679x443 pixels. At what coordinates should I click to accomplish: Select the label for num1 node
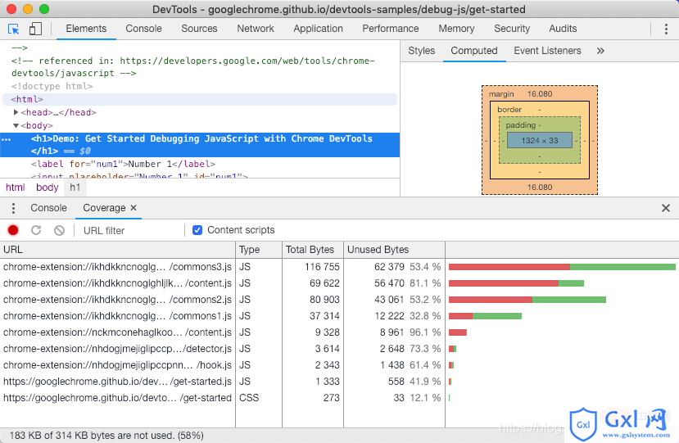(123, 164)
